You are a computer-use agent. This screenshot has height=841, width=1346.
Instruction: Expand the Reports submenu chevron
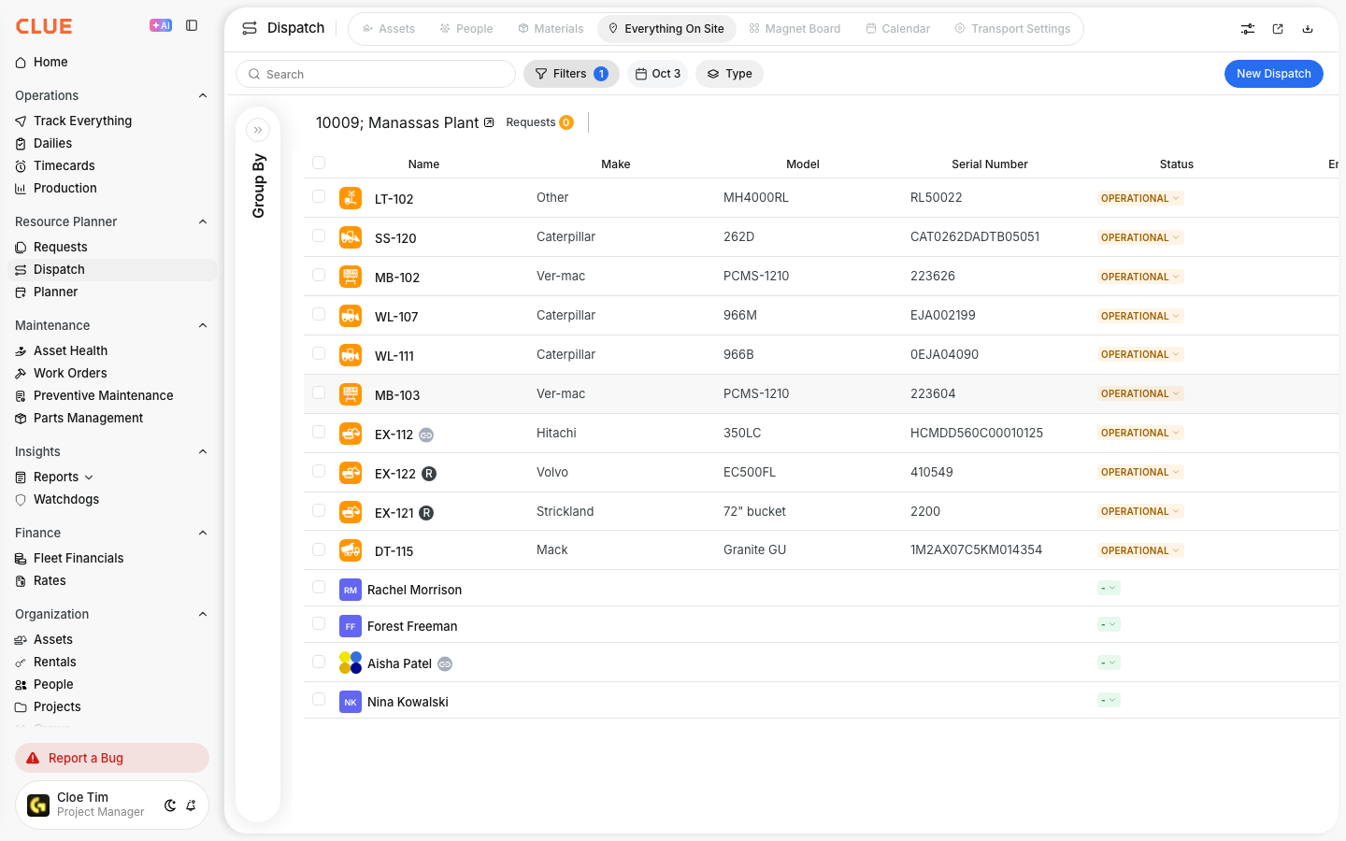pos(89,478)
